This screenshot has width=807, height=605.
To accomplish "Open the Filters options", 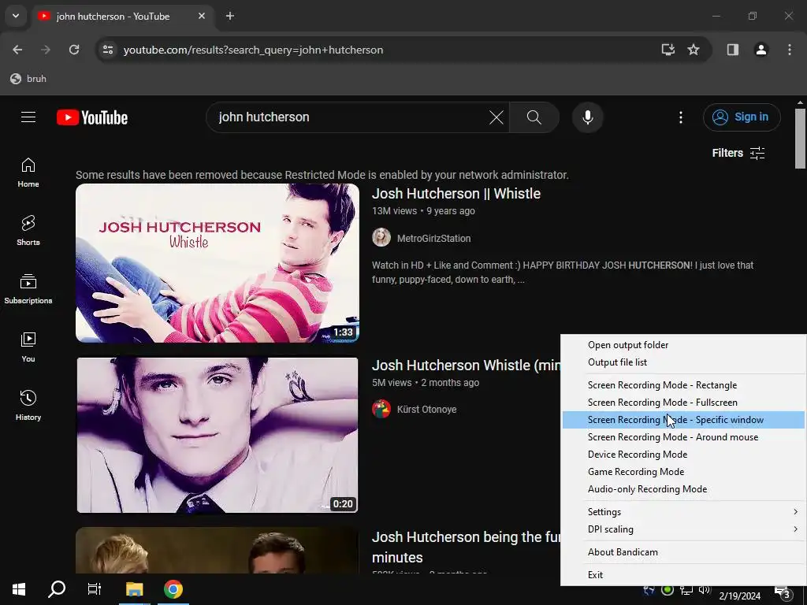I will tap(738, 153).
